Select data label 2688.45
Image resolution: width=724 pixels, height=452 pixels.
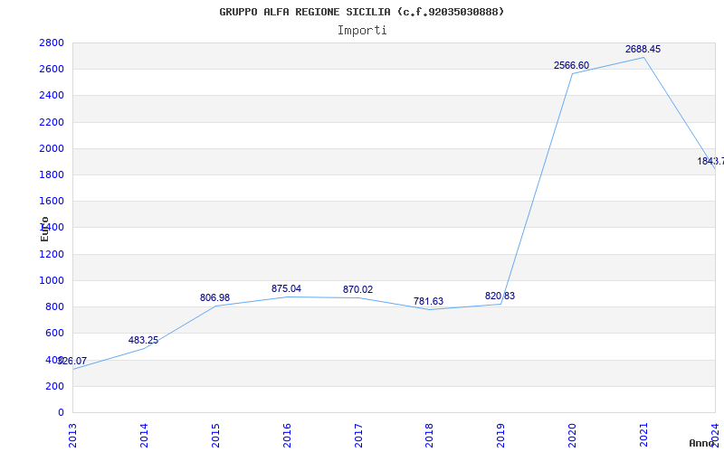[643, 50]
